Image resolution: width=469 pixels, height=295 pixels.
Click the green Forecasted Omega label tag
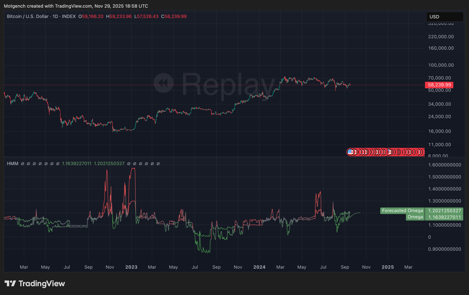[402, 211]
